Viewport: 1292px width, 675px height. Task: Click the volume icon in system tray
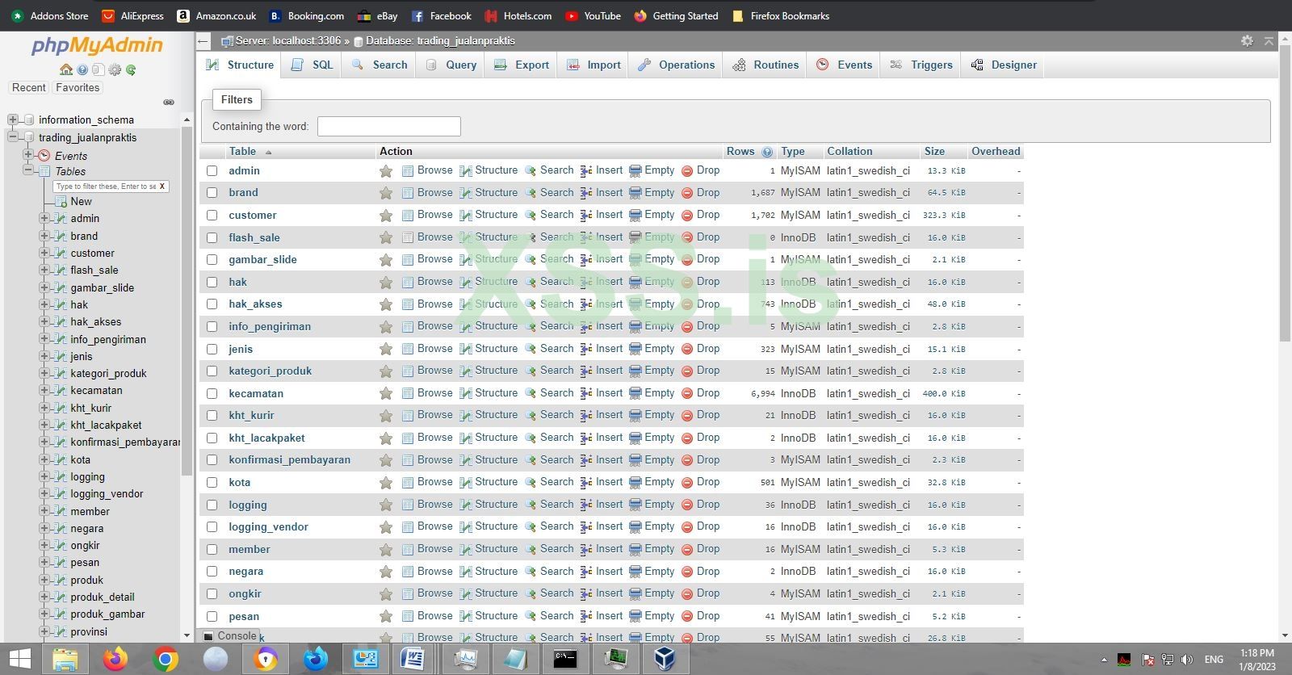1187,660
